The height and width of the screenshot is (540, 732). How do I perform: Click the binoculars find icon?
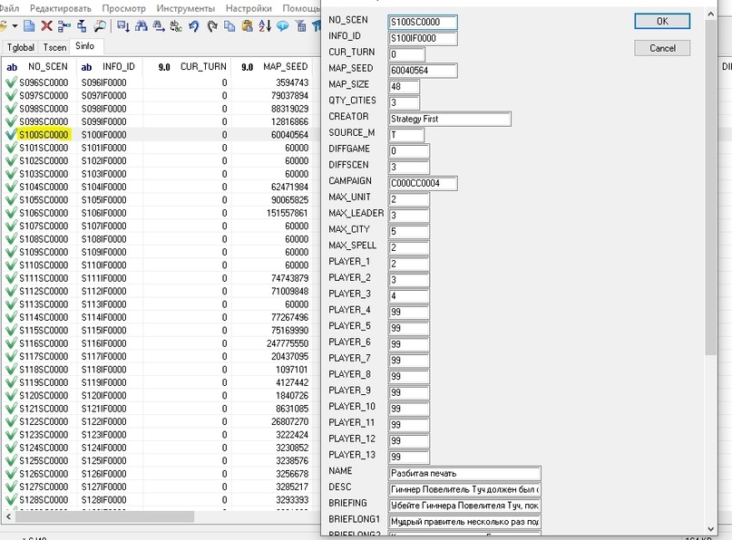pos(141,26)
